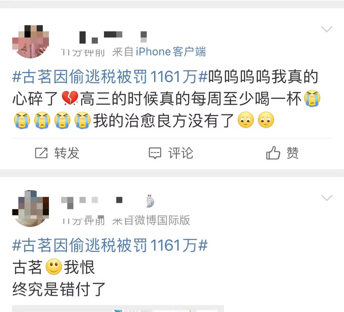
Task: Click the repost (转发) share icon
Action: 41,153
